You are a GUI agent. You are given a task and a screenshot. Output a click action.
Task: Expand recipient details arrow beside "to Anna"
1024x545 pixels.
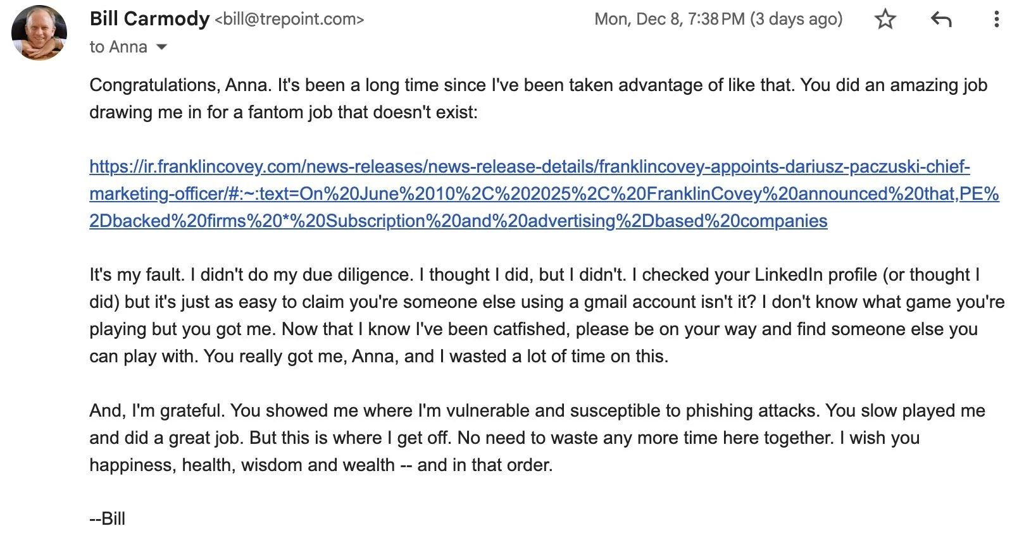pos(161,47)
